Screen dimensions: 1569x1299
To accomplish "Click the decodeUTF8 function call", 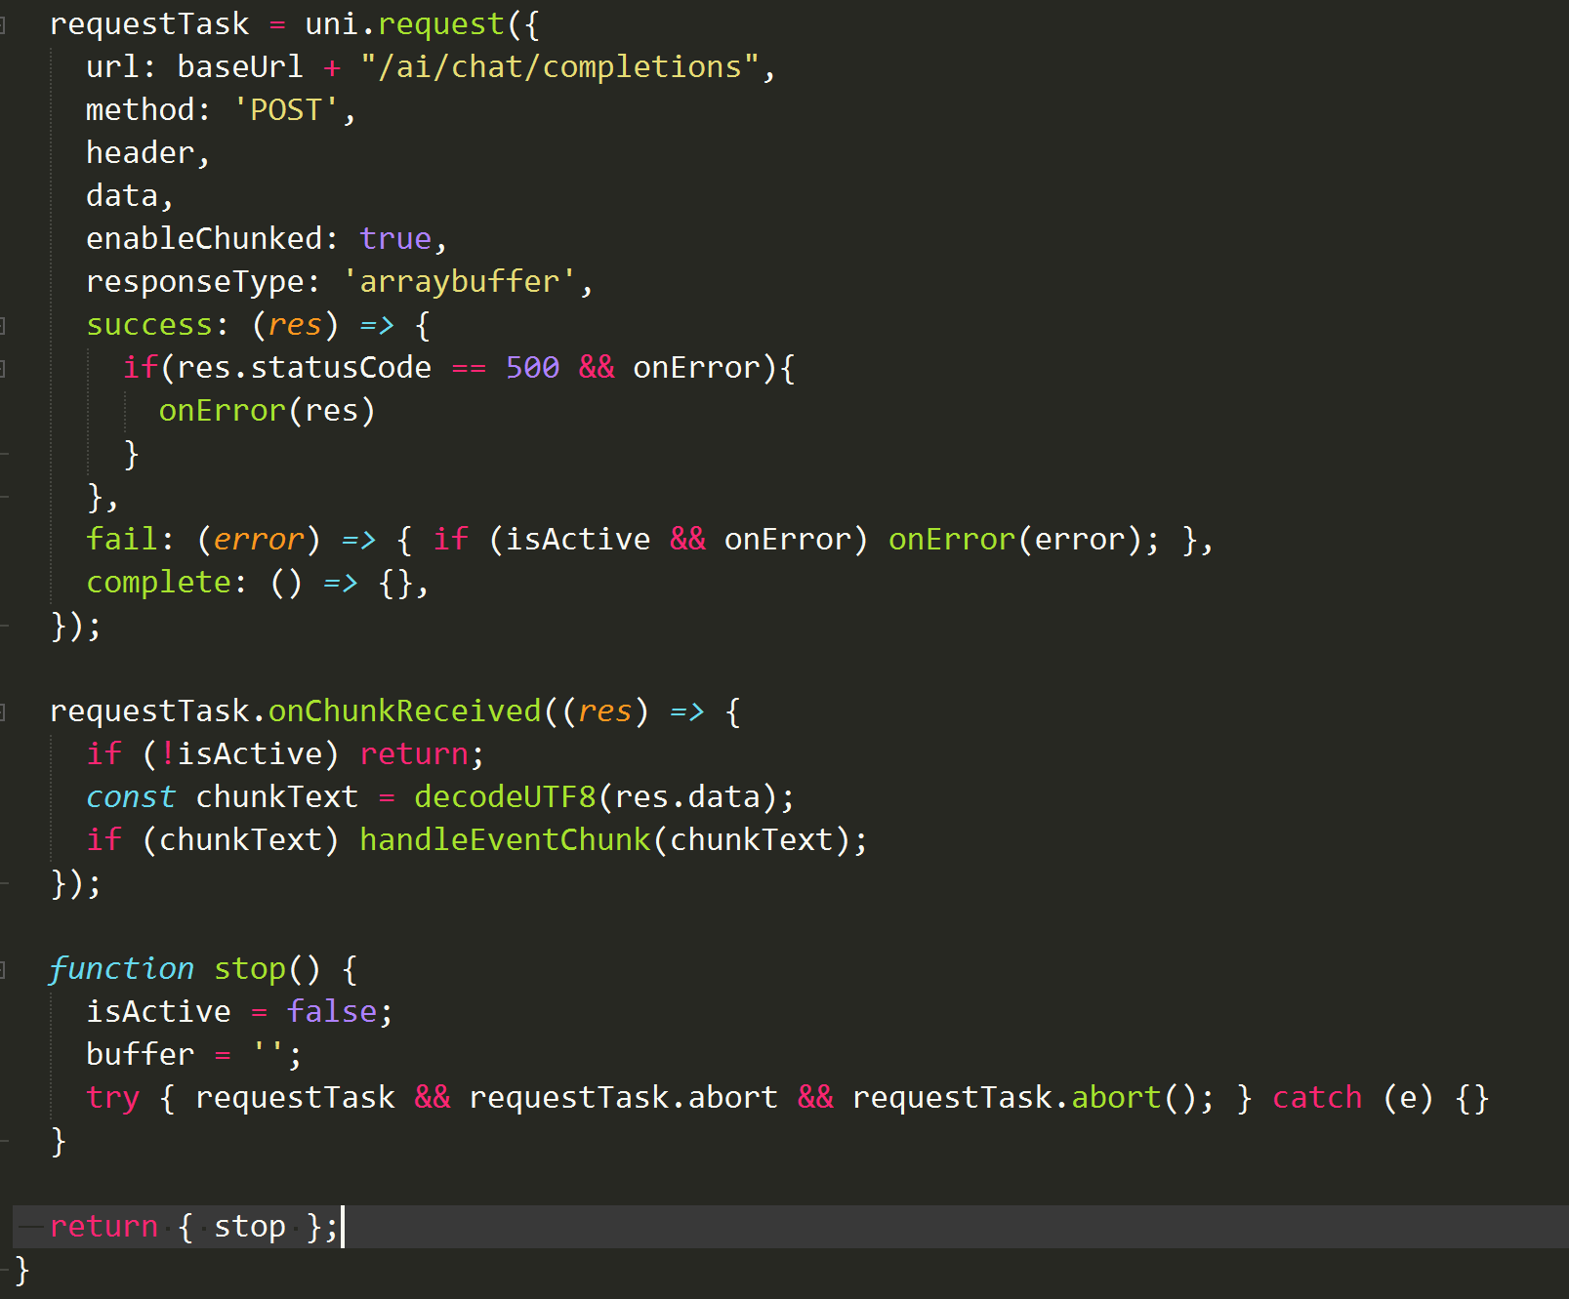I will coord(504,797).
